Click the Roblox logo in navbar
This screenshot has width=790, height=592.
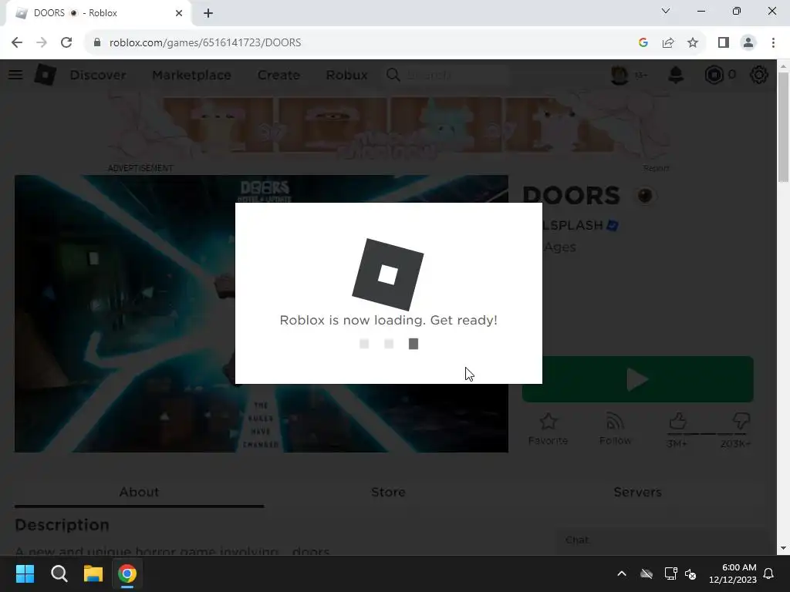(x=45, y=75)
